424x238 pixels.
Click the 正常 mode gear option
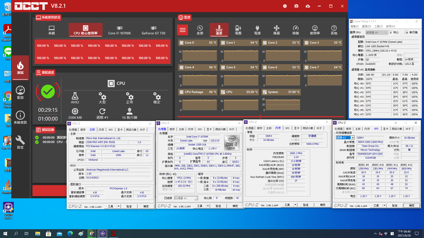[130, 98]
